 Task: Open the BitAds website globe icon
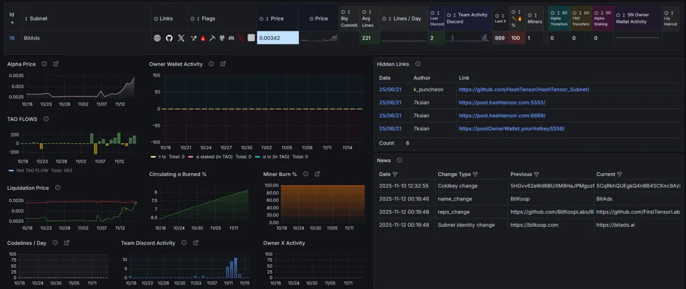pyautogui.click(x=157, y=38)
